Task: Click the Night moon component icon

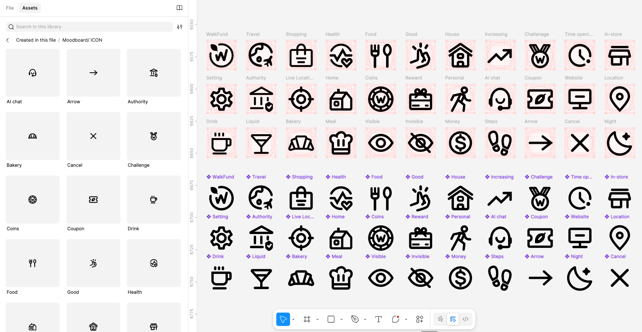Action: tap(580, 278)
